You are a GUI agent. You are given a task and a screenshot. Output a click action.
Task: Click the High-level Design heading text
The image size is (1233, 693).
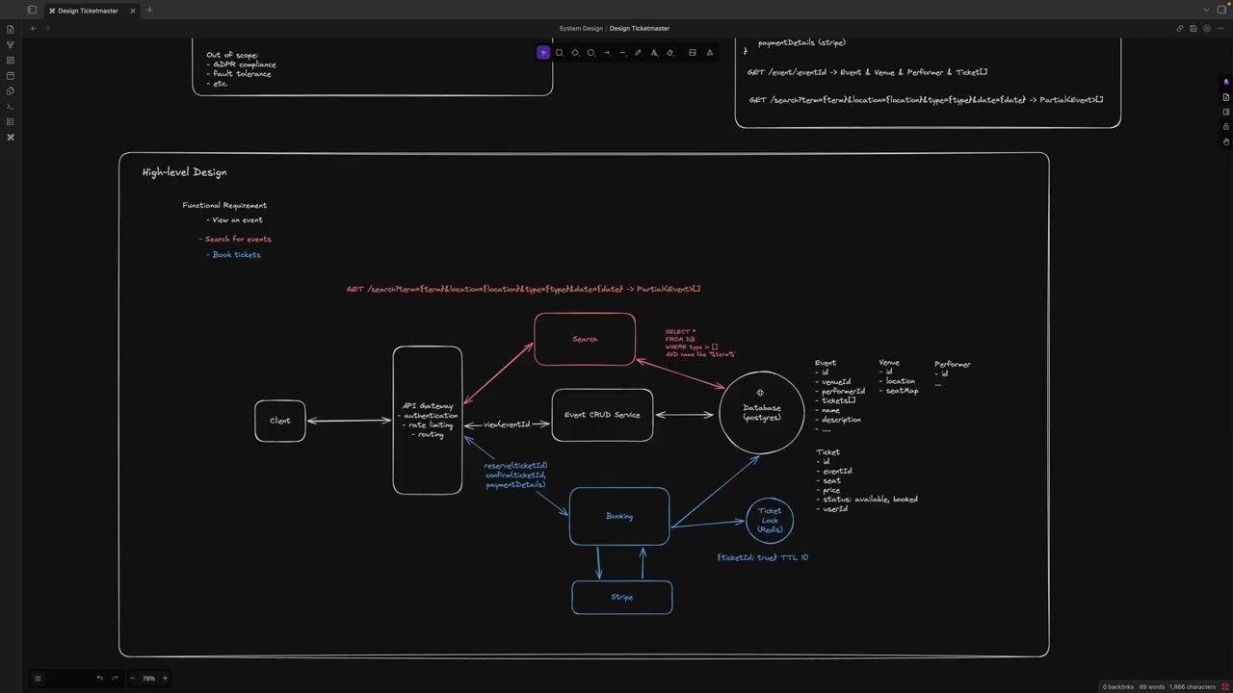(x=184, y=172)
